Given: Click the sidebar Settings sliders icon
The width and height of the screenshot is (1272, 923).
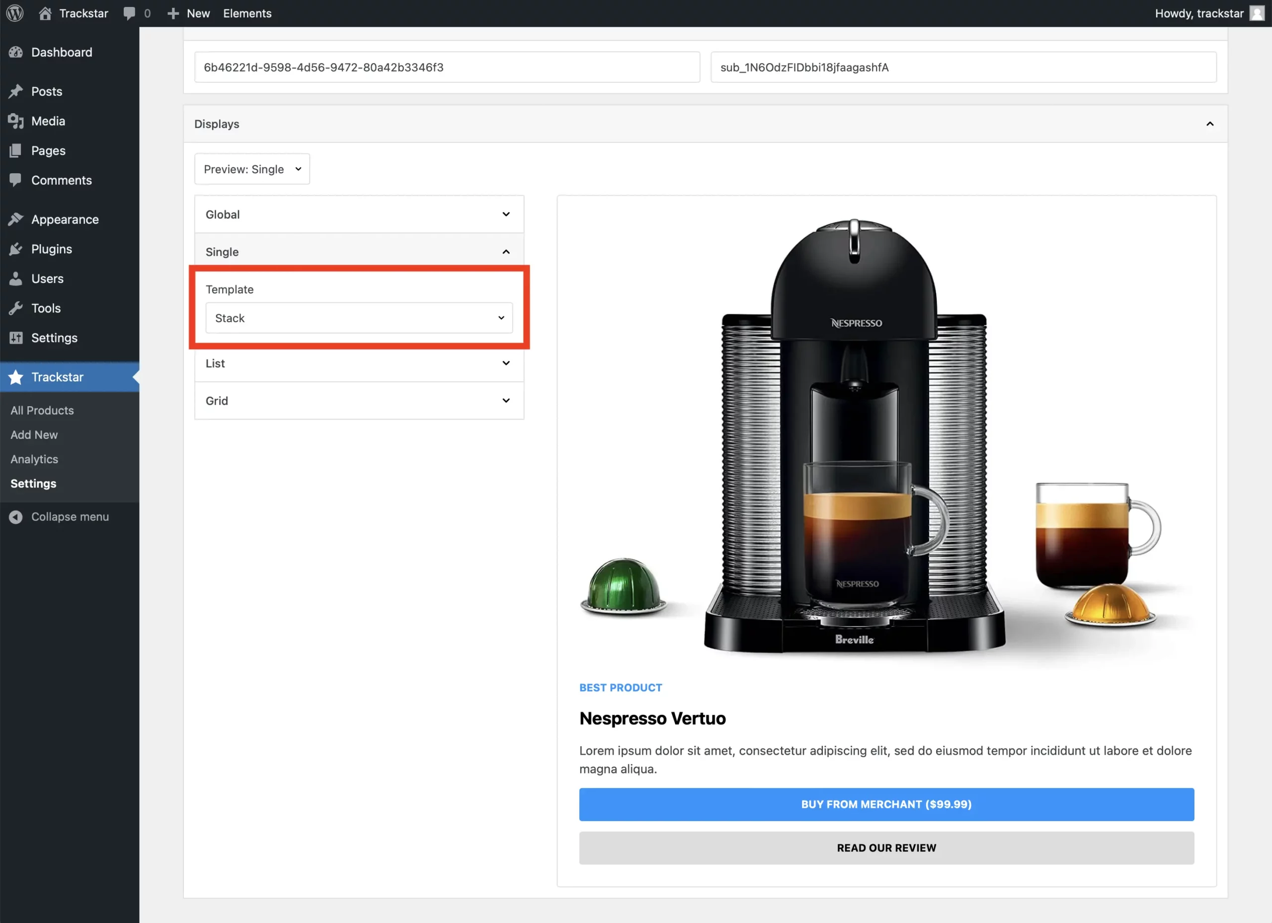Looking at the screenshot, I should 16,338.
